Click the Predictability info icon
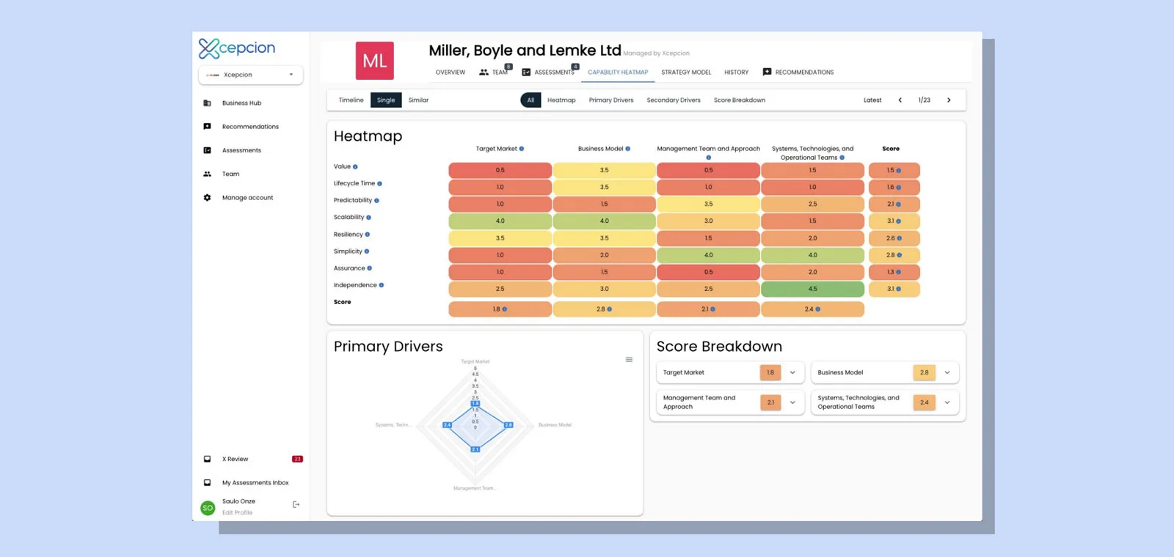 point(377,201)
